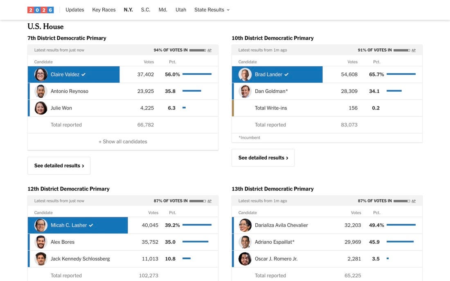Click the *Incumbent footnote text
Screen dimensions: 450x281
(250, 138)
